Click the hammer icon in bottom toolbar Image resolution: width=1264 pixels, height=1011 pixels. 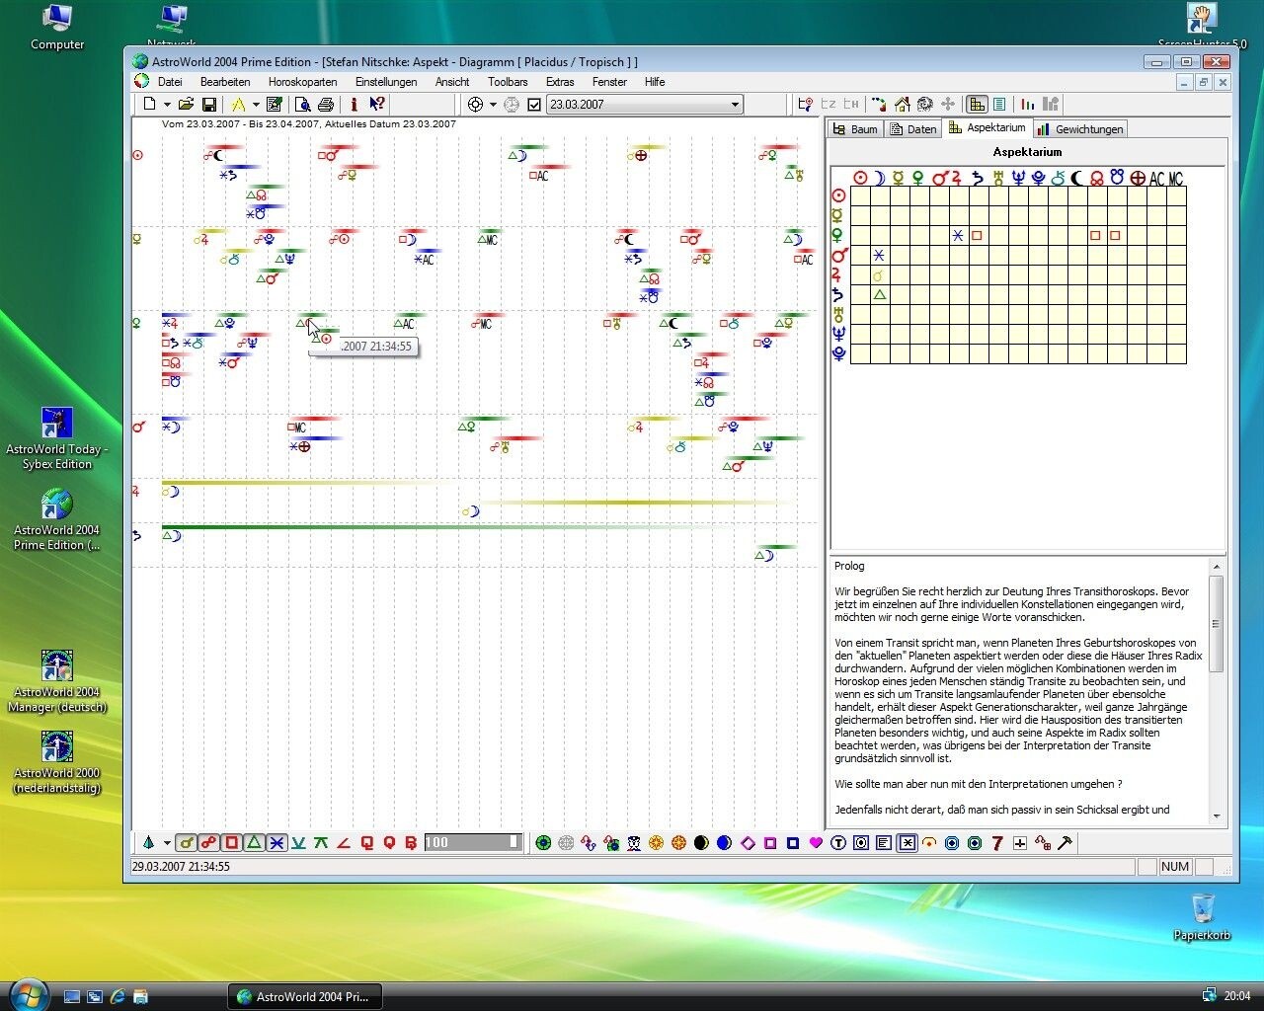tap(1065, 842)
